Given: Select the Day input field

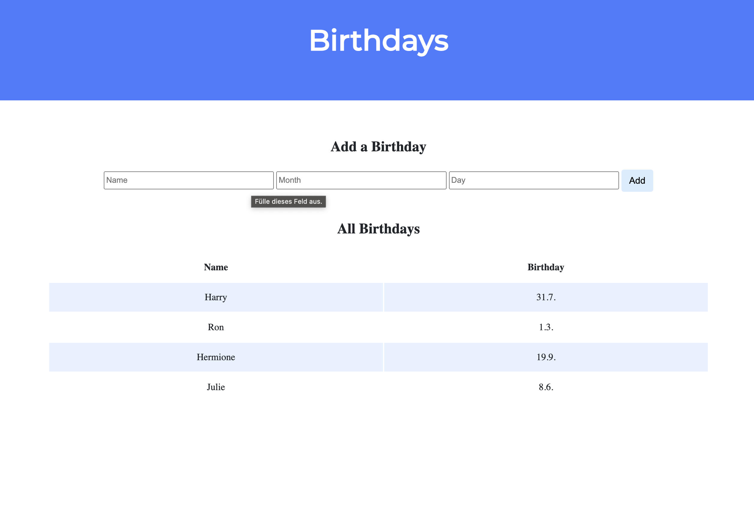Looking at the screenshot, I should 534,180.
